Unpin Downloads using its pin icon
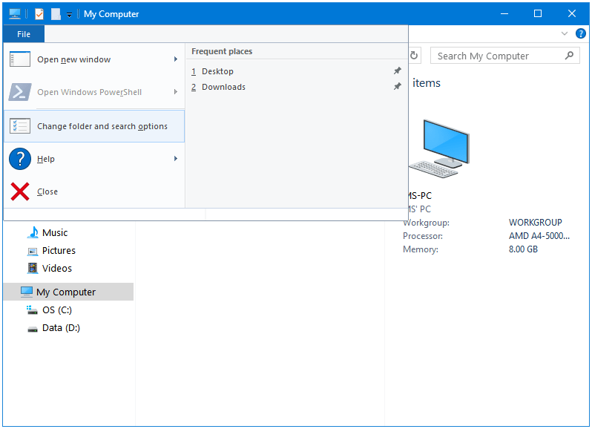 tap(397, 87)
